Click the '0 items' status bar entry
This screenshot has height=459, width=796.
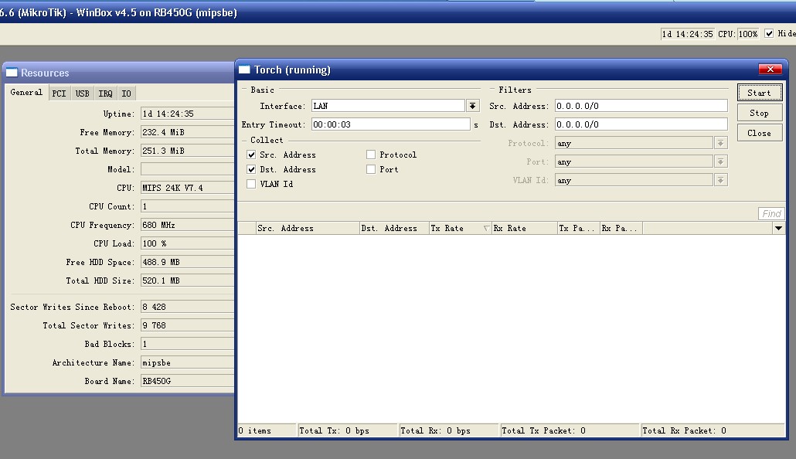(x=267, y=430)
